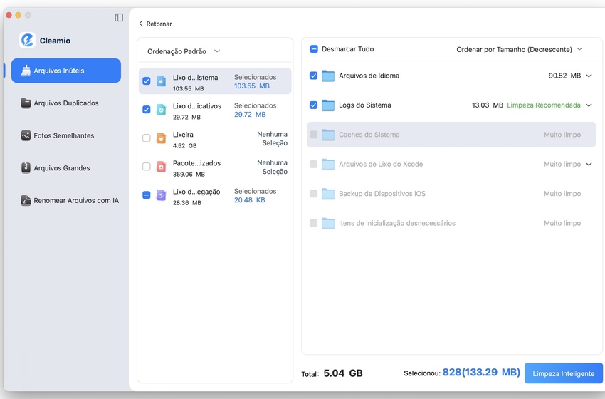Uncheck the Lixo d...istema checkbox
Viewport: 605px width, 399px height.
pos(146,81)
